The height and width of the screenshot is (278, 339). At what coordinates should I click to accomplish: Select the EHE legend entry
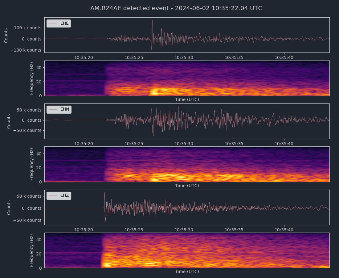[x=59, y=23]
